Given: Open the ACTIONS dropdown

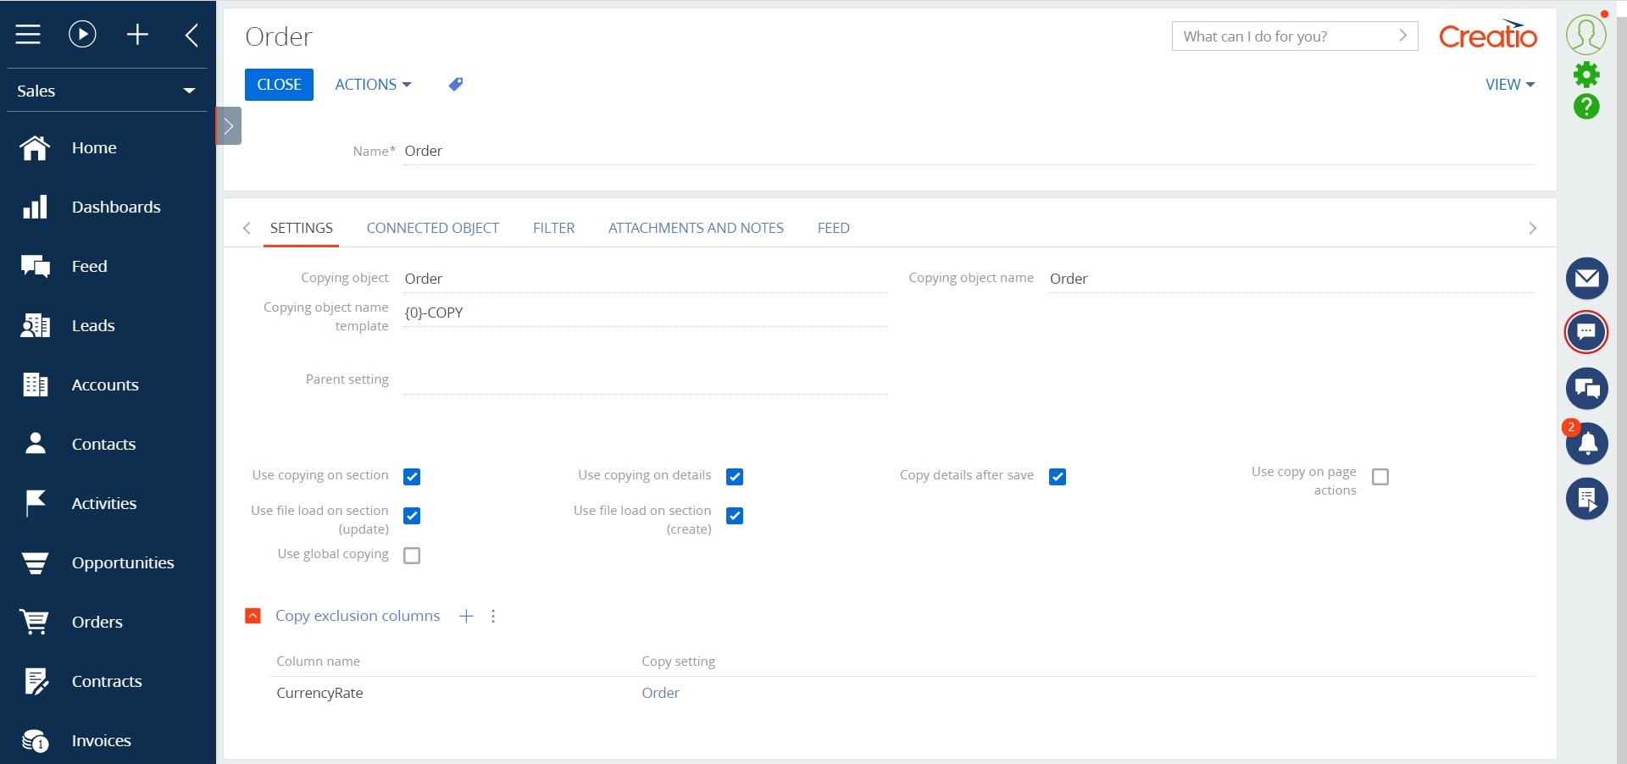Looking at the screenshot, I should pyautogui.click(x=371, y=84).
